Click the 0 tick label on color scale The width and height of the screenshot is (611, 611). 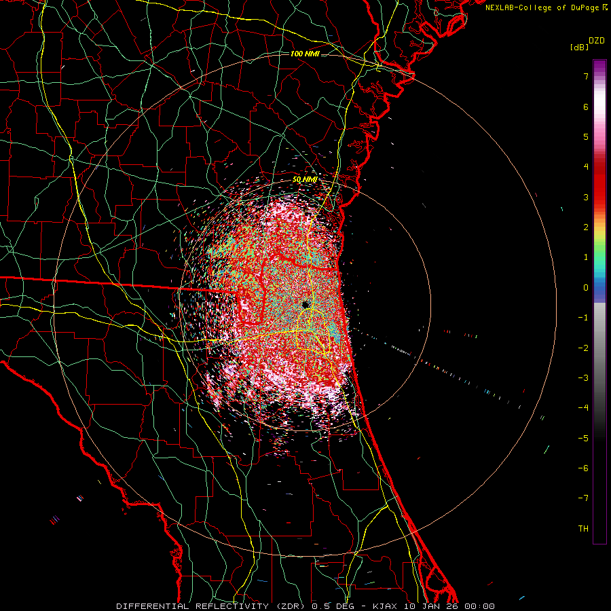point(586,288)
